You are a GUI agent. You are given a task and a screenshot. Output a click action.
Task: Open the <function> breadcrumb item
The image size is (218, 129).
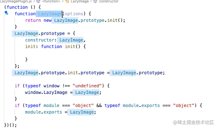point(51,2)
